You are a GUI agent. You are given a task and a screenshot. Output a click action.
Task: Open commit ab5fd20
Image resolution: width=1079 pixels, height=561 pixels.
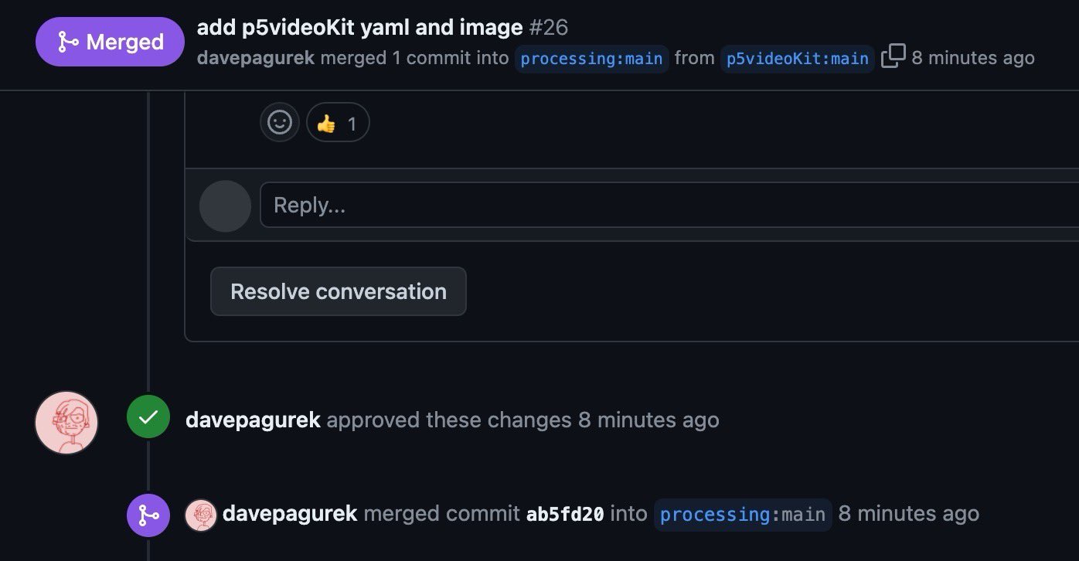(x=565, y=514)
